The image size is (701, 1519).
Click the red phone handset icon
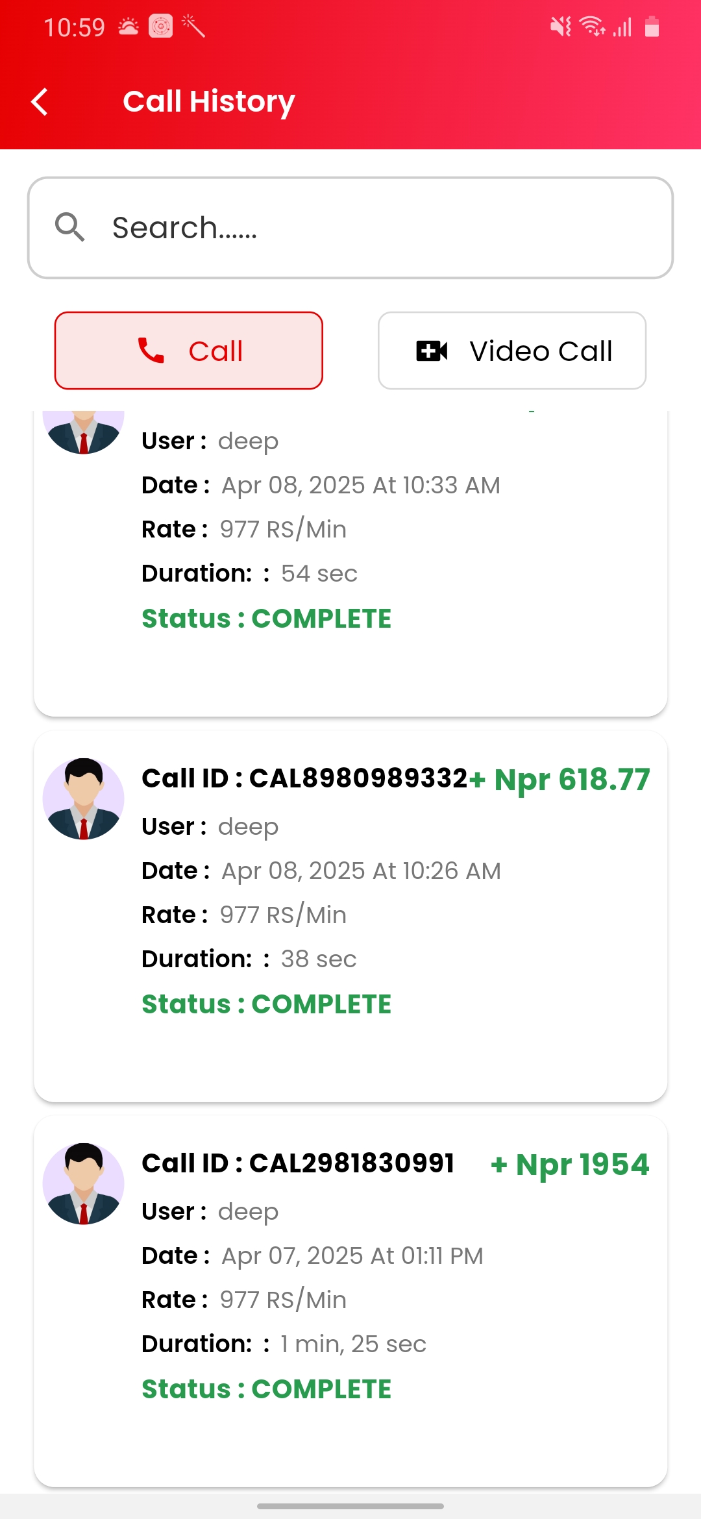click(x=151, y=351)
